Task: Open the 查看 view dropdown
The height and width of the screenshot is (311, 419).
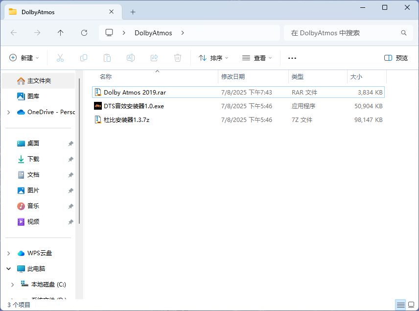Action: point(257,58)
